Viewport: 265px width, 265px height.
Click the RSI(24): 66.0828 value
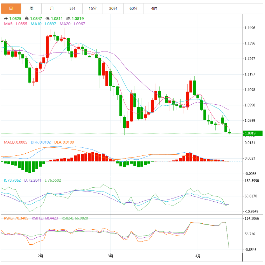pyautogui.click(x=75, y=218)
